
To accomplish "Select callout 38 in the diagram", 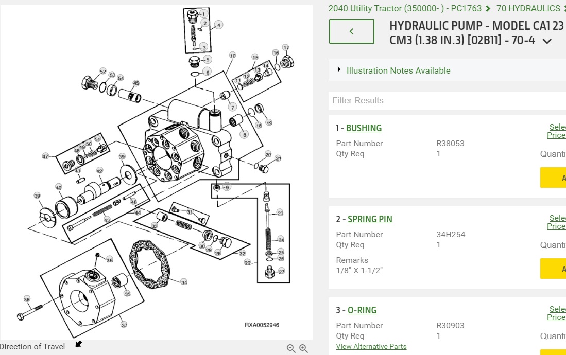I will tap(27, 299).
